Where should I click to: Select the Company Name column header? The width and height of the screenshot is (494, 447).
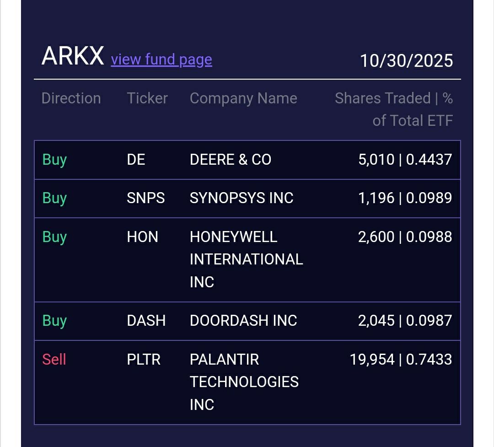(243, 98)
